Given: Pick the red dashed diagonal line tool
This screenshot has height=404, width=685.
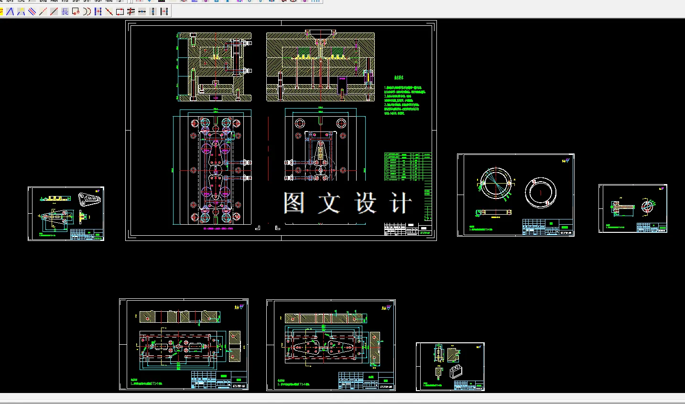Looking at the screenshot, I should coord(43,11).
